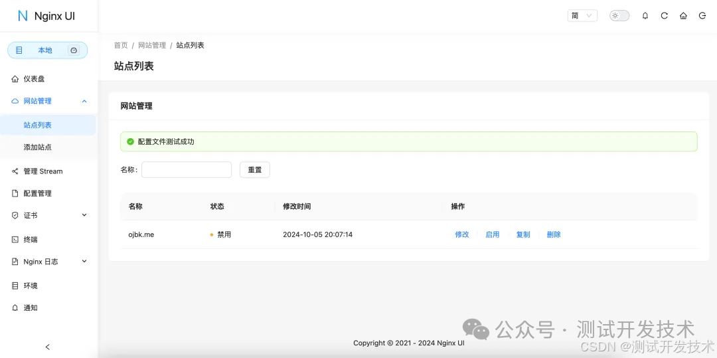Go to 管理 Stream page
The image size is (717, 358).
42,171
